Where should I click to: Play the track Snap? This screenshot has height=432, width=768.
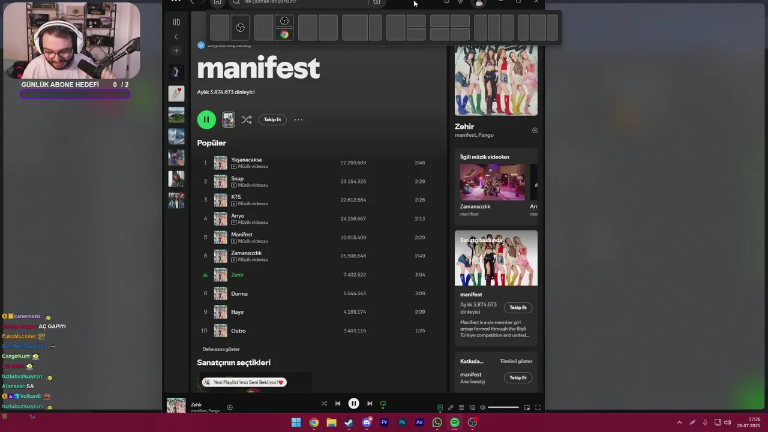coord(317,181)
